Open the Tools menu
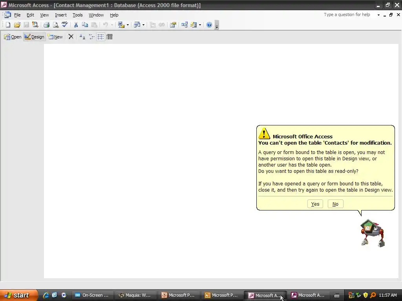Viewport: 402px width, 301px height. pos(77,15)
